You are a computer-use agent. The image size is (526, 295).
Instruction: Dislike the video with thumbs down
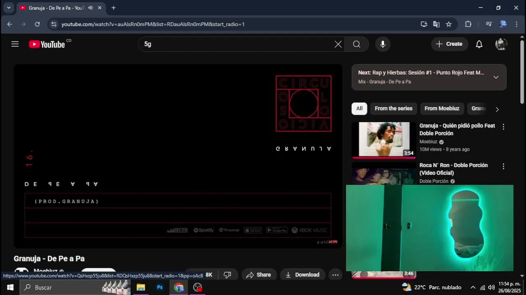pos(227,275)
